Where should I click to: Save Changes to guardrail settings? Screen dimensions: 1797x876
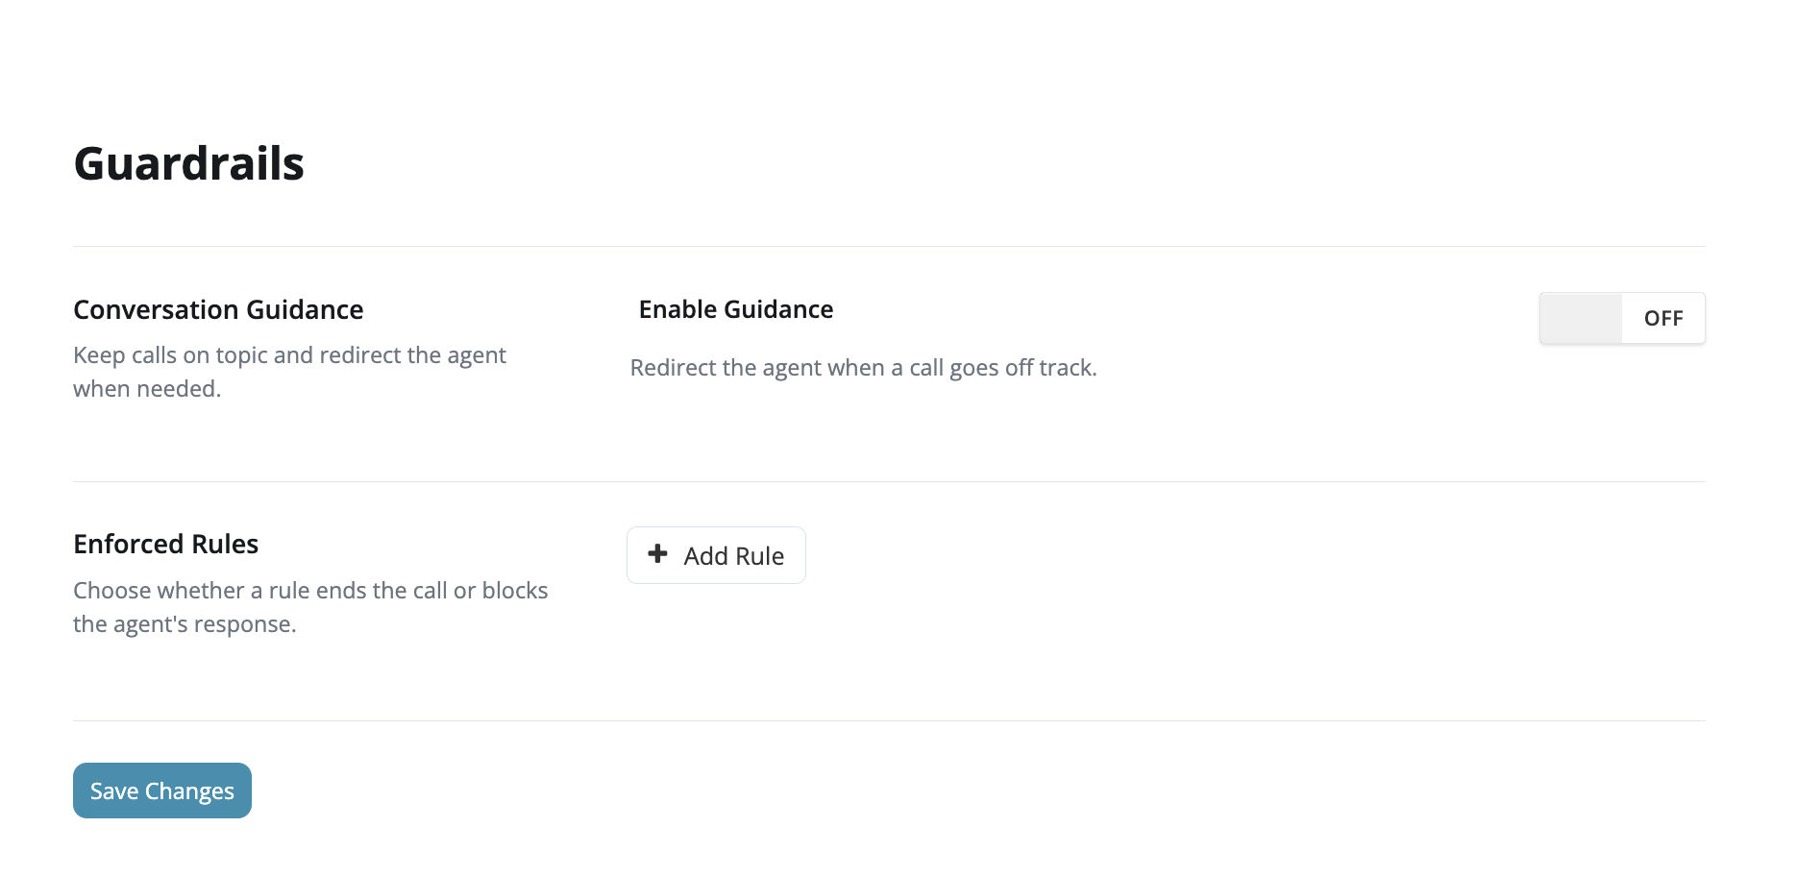[162, 791]
